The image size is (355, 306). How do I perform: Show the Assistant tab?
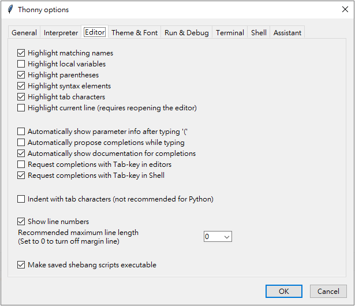(x=287, y=33)
